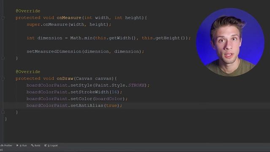
Task: Click this.getWidth() call
Action: click(x=116, y=38)
